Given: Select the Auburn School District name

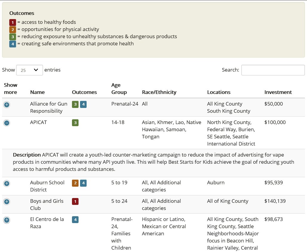Looking at the screenshot, I should coord(47,186).
